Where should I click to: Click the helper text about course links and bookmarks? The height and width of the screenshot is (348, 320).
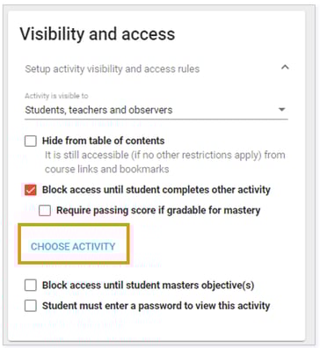click(x=165, y=162)
